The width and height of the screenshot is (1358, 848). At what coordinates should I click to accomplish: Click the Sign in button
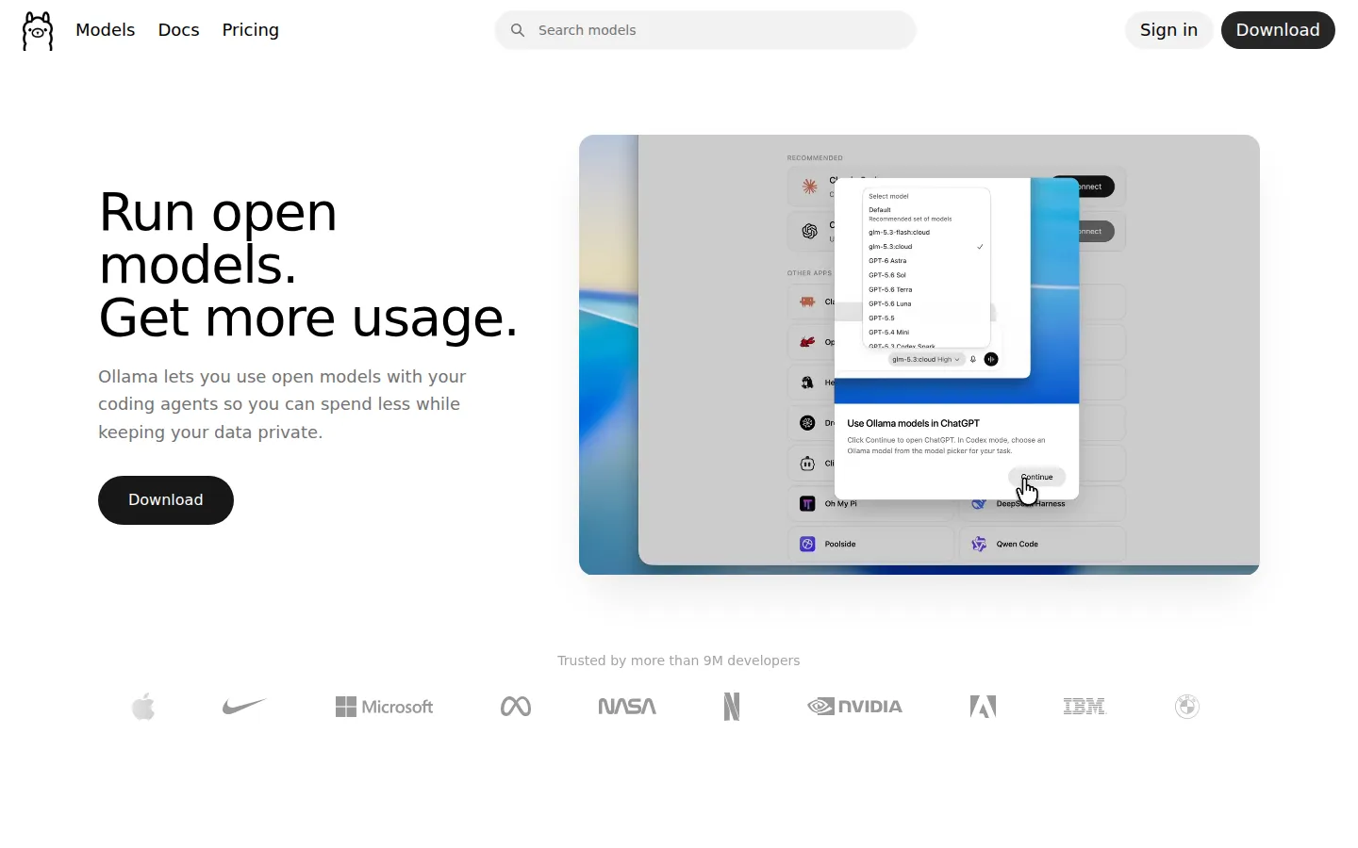pos(1168,30)
